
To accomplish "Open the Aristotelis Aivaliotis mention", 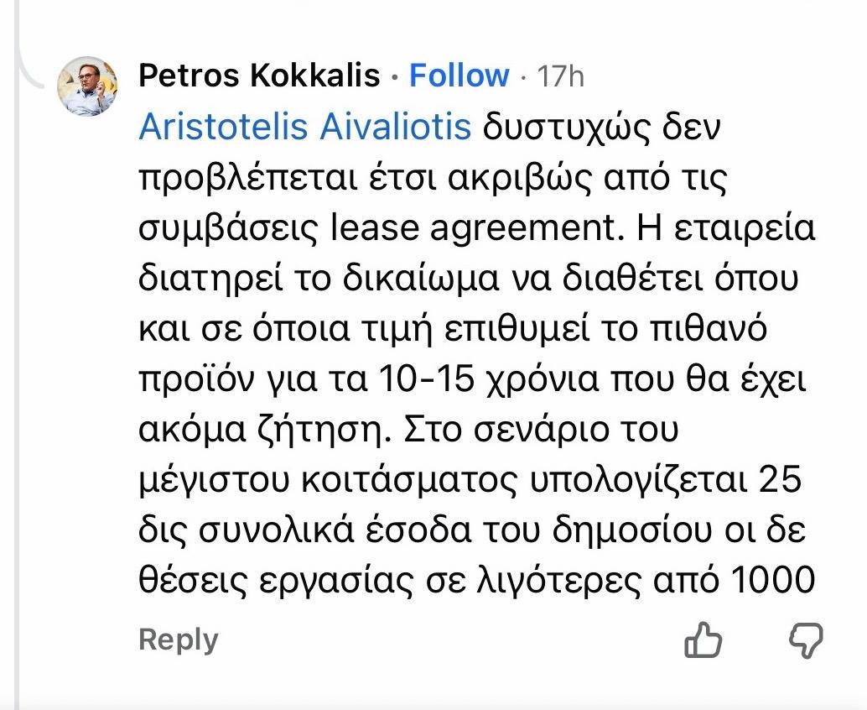I will click(304, 127).
